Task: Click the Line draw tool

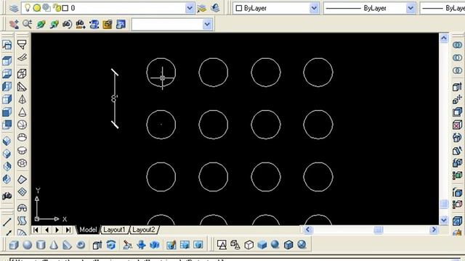Action: 7,222
